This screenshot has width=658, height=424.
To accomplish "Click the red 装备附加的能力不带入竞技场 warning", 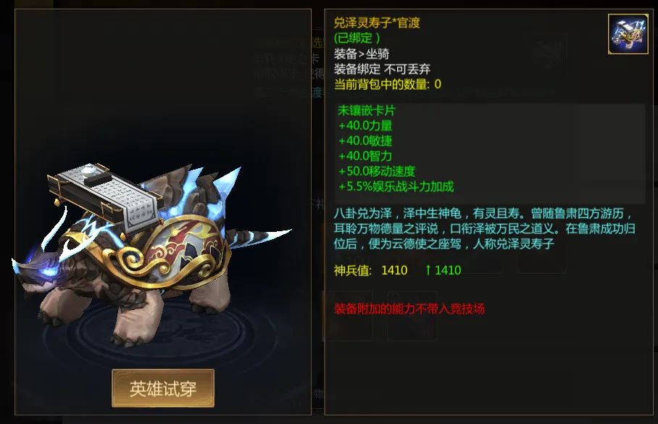I will coord(409,309).
